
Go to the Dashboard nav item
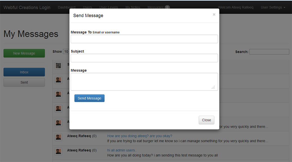tap(66, 7)
